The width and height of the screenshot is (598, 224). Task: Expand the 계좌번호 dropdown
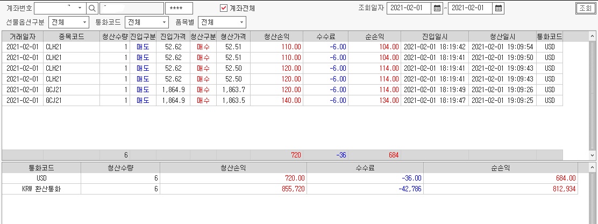(80, 8)
